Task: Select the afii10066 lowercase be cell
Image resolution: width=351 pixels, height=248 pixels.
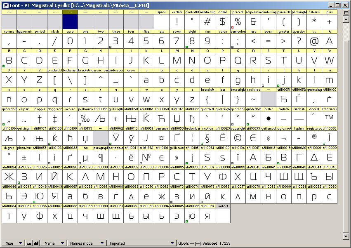Action: tap(85, 196)
